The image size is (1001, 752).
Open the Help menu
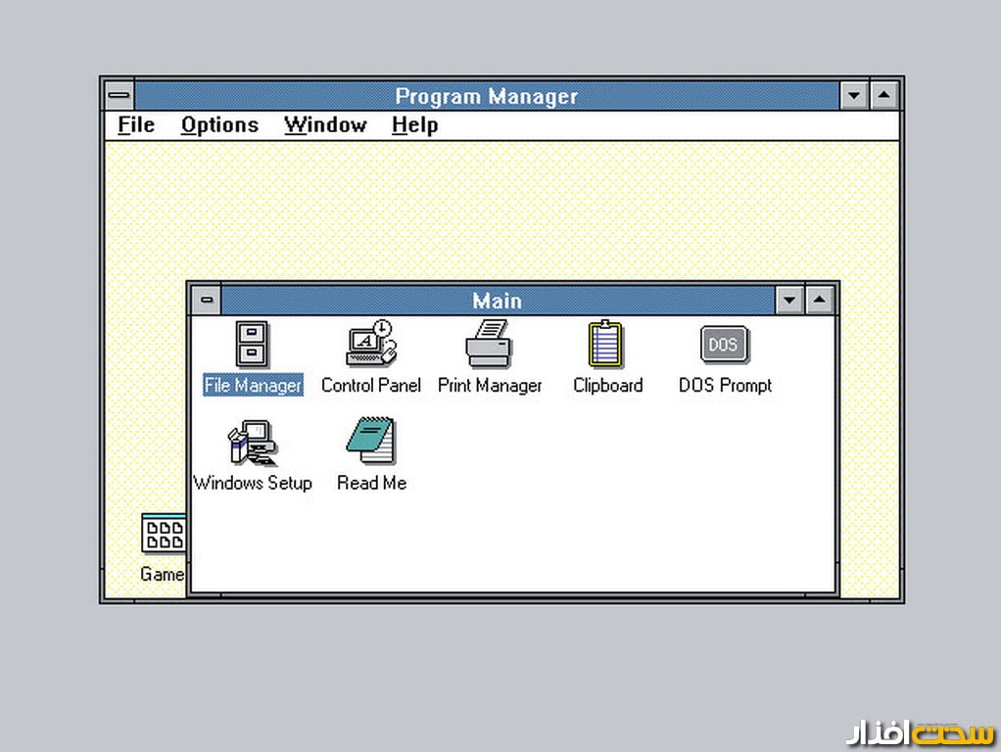click(x=414, y=125)
